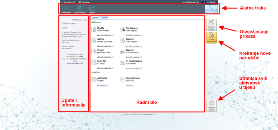
Task: Expand the Izvješća dropdown arrow
Action: (x=97, y=9)
